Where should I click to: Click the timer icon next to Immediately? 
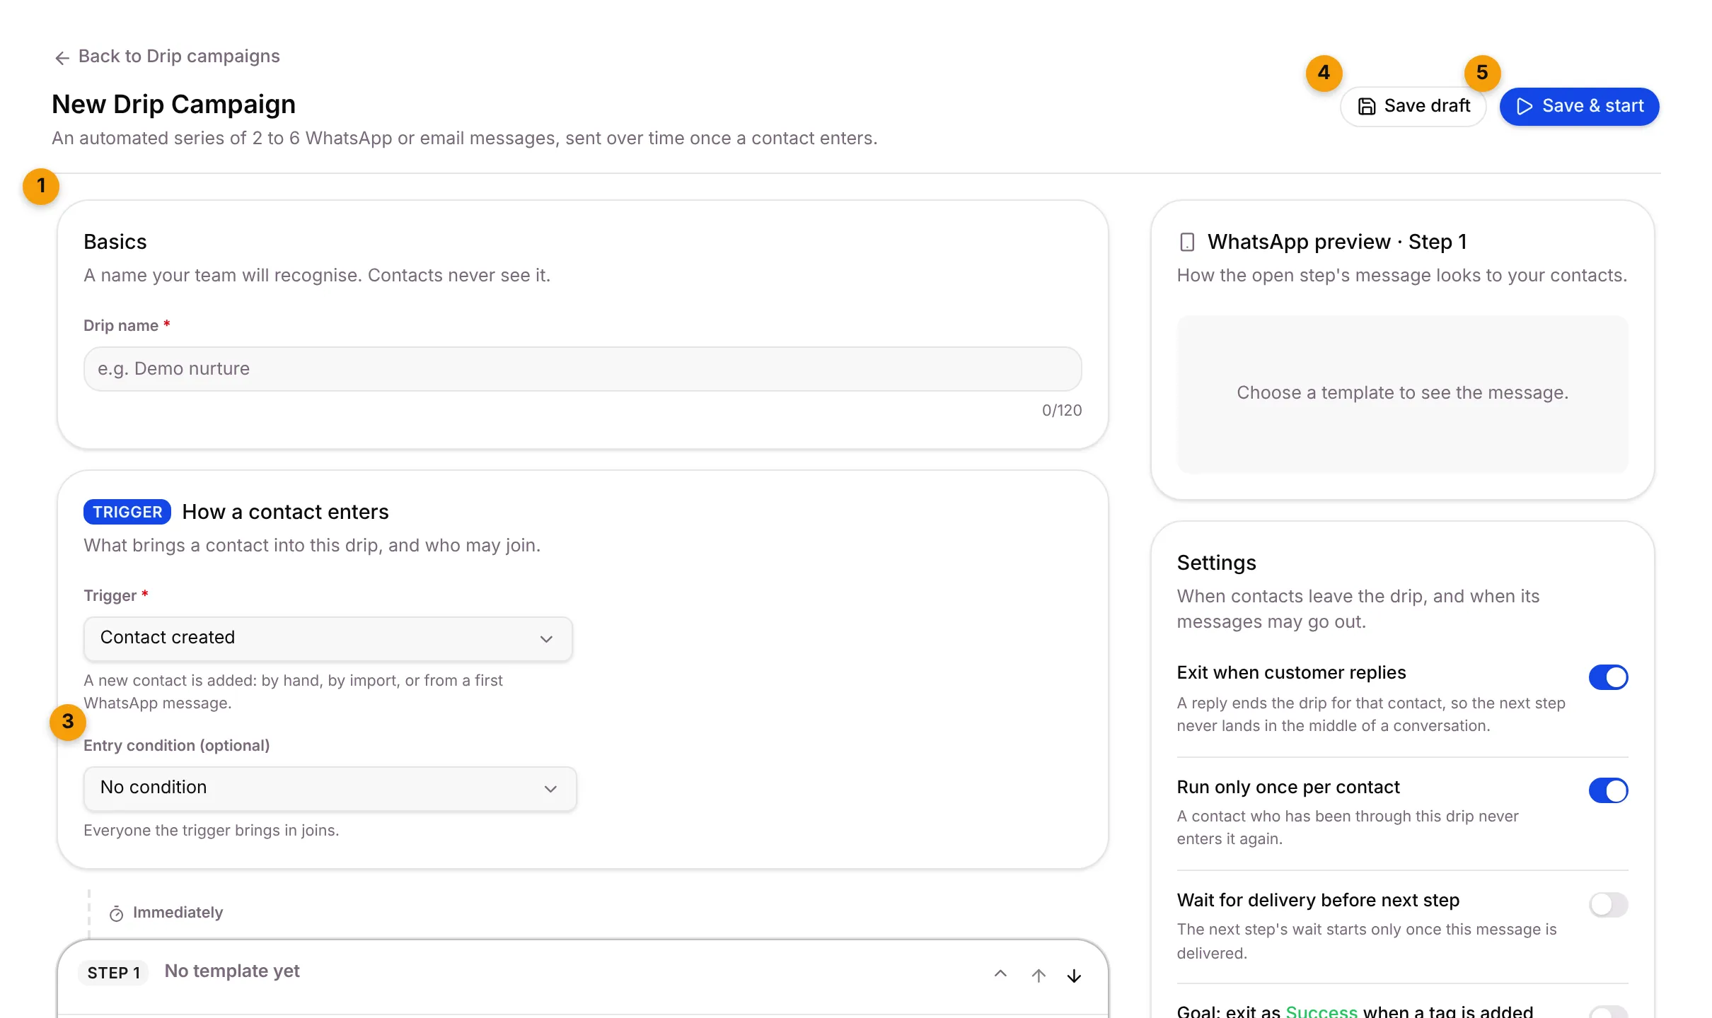[116, 913]
